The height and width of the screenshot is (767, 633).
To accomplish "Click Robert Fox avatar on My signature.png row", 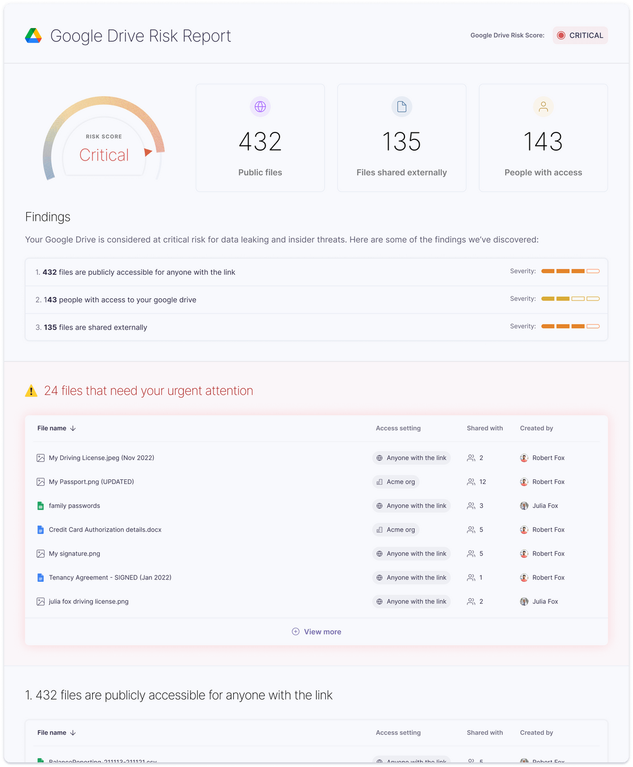I will pos(524,554).
